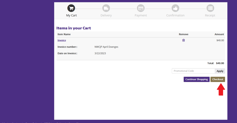
Task: Select the Payment step label
Action: coord(141,15)
